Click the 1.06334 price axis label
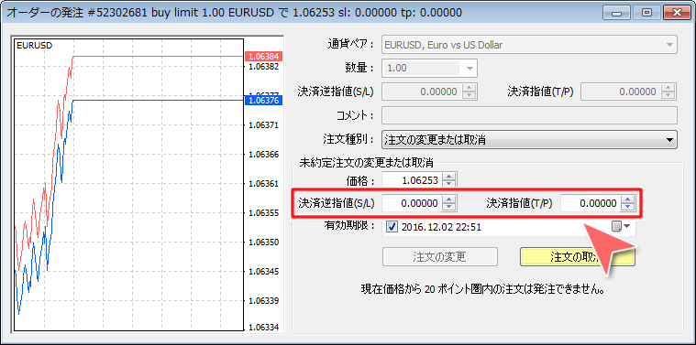Screen dimensions: 696x345 coord(264,328)
